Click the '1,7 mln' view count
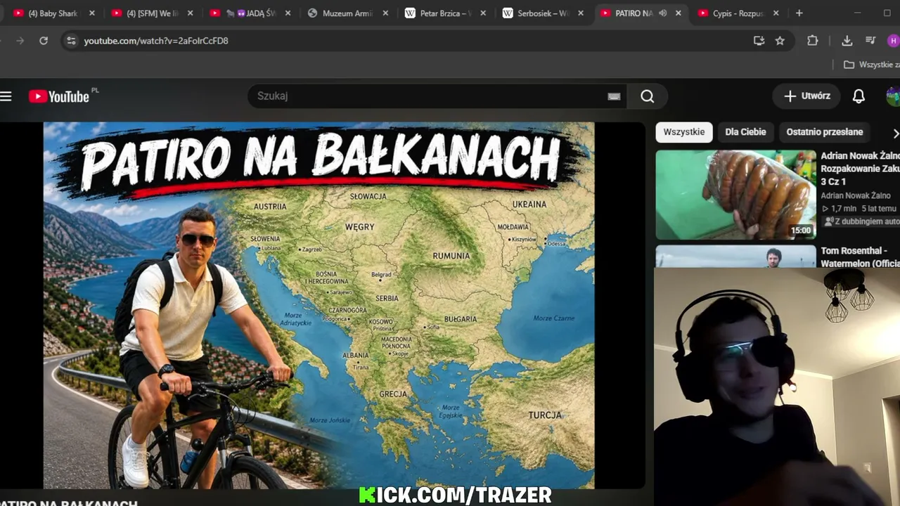 (839, 209)
